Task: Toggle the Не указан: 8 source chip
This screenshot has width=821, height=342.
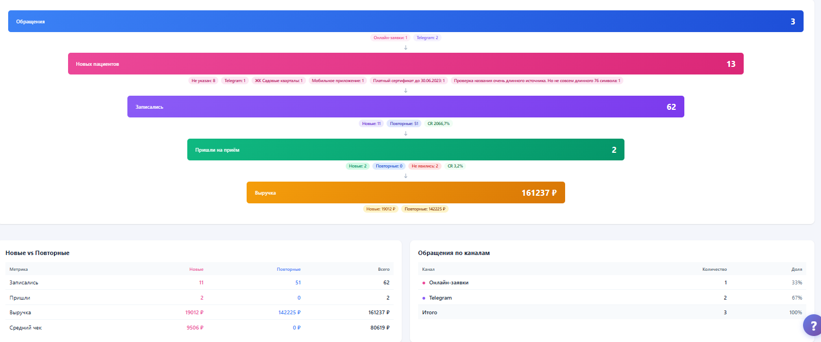Action: pos(203,80)
